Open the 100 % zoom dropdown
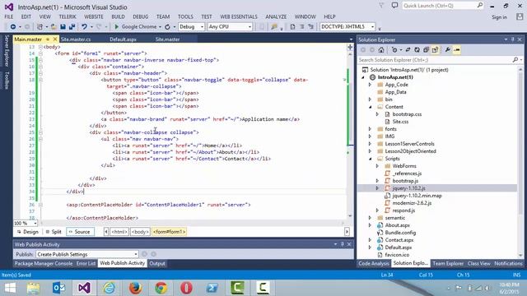Image resolution: width=527 pixels, height=296 pixels. [x=35, y=223]
